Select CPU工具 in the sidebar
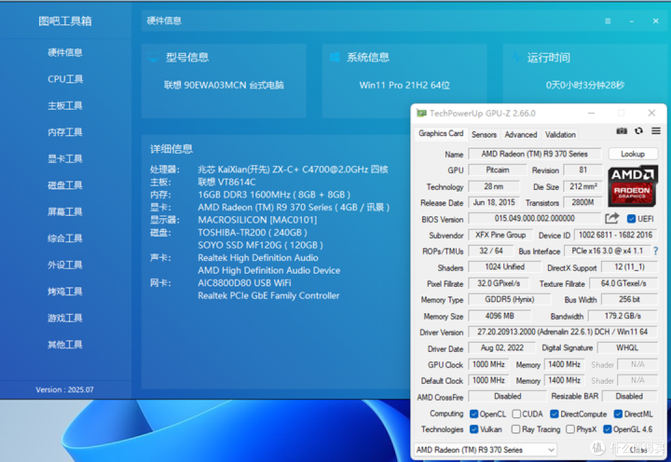Screen dimensions: 671x462 coord(65,79)
